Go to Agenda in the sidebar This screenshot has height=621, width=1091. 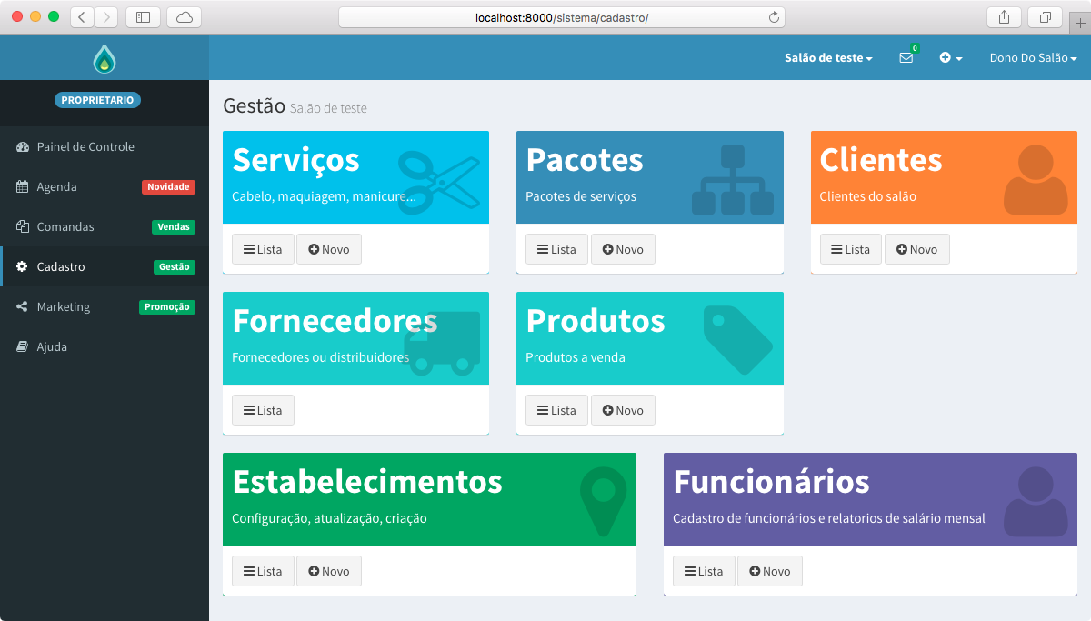(57, 186)
